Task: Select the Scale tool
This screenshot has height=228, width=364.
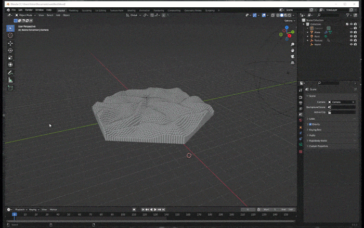Action: click(x=10, y=58)
